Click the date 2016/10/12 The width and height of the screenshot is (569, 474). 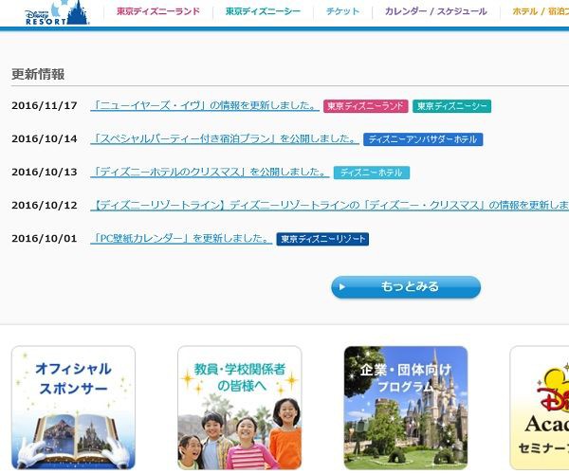[x=45, y=206]
